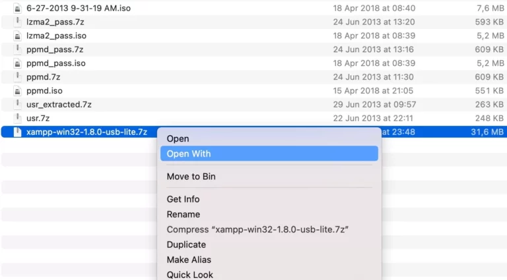Screen dimensions: 507x280
Task: Click the xampp-win32-1.8.0-usb-lite.7z file icon
Action: point(17,132)
